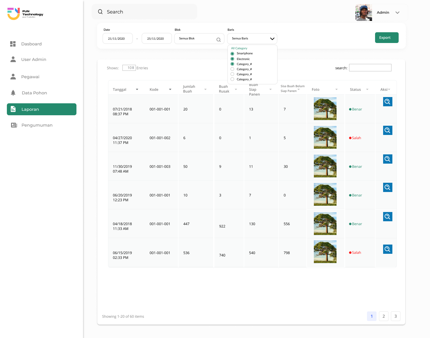Open the Data Pohon menu
Viewport: 430px width, 338px height.
pos(34,93)
